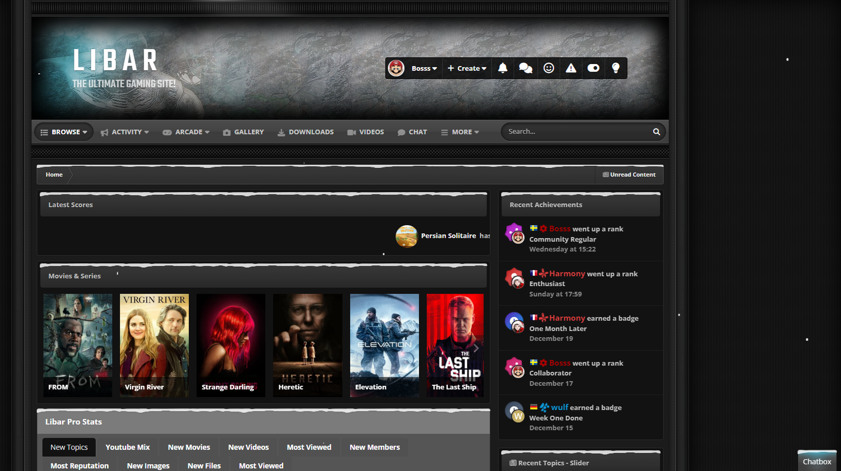
Task: Advance the Movies & Series carousel arrow
Action: (x=476, y=348)
